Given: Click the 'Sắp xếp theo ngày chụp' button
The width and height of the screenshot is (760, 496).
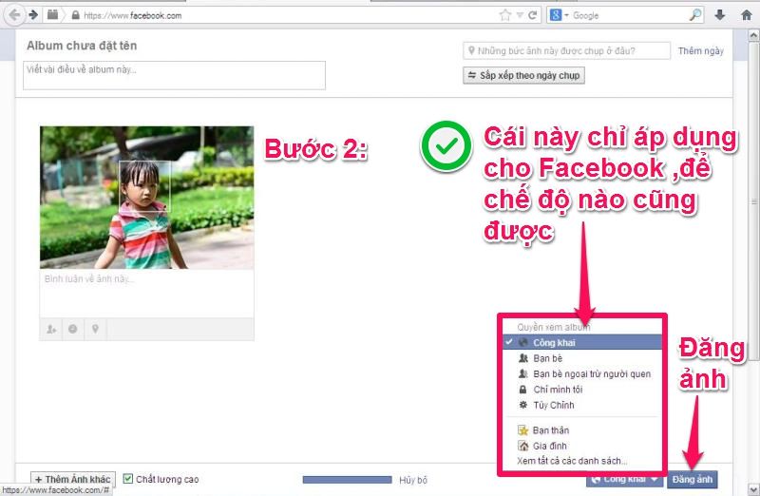Looking at the screenshot, I should click(523, 76).
